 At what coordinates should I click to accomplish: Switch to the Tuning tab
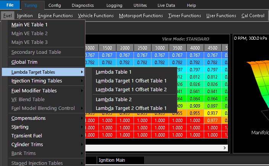[31, 5]
